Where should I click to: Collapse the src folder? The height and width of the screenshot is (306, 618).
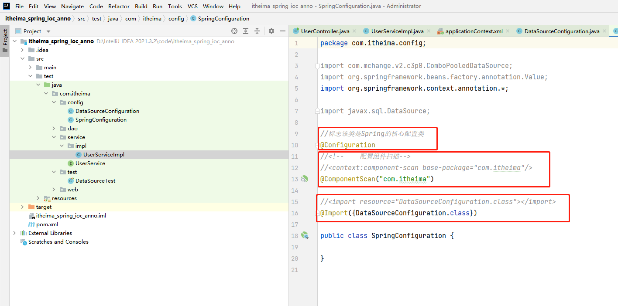pos(22,59)
